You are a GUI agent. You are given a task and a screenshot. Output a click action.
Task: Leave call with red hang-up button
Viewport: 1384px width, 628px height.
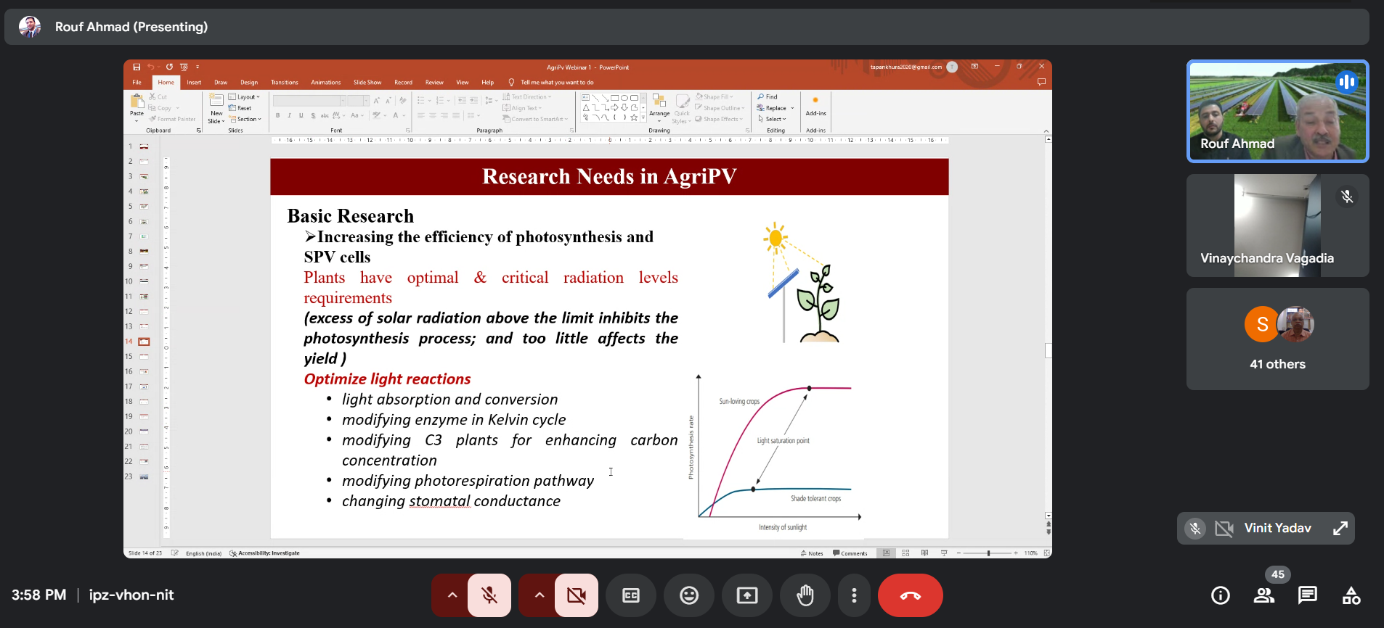[x=910, y=595]
